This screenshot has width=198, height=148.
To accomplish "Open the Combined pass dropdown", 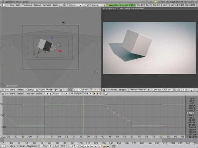I will tap(170, 90).
